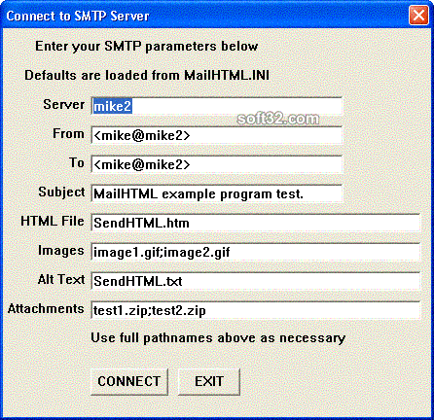Click the 'Subject' label
The image size is (434, 420).
coord(61,192)
